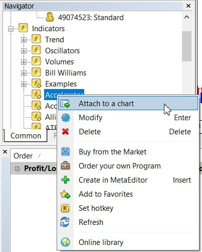Click the blue gear Modify icon
The width and height of the screenshot is (202, 252).
(x=66, y=118)
